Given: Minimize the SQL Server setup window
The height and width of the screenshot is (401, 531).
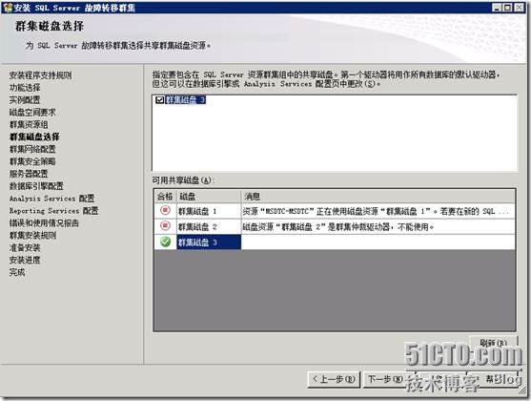Looking at the screenshot, I should [x=497, y=8].
